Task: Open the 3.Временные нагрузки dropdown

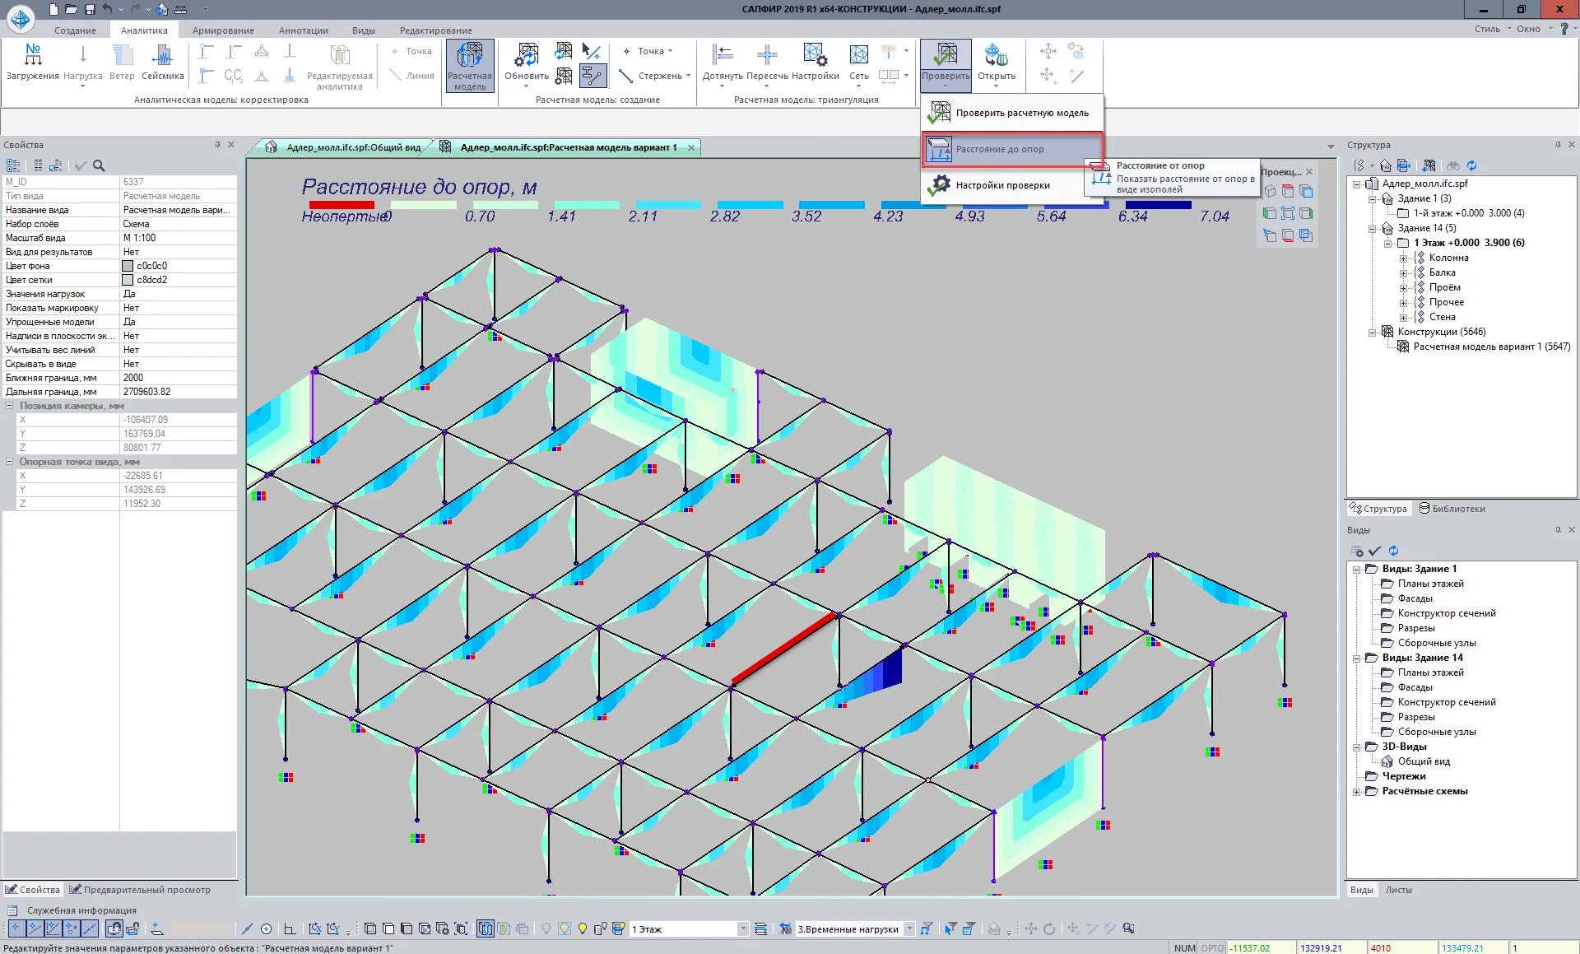Action: pos(909,928)
